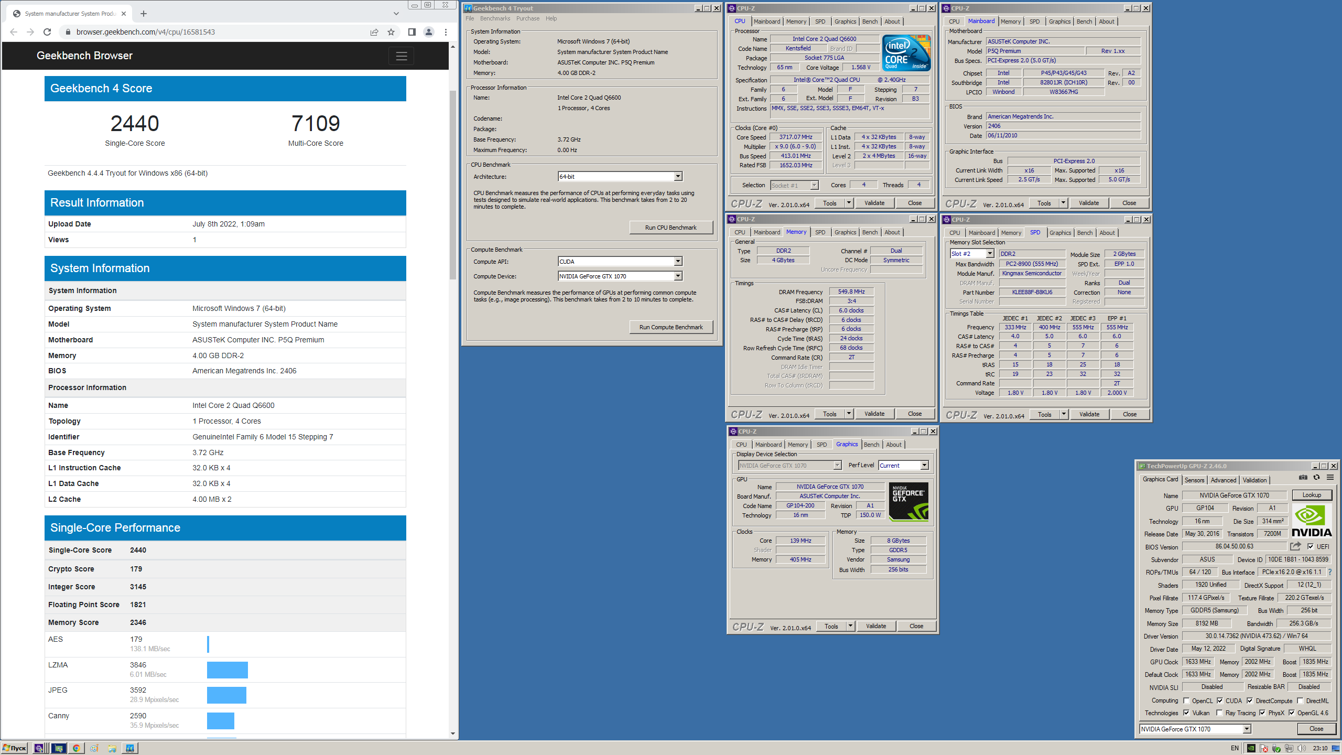Click the Bus Interface question mark help
Viewport: 1342px width, 755px height.
coord(1330,572)
